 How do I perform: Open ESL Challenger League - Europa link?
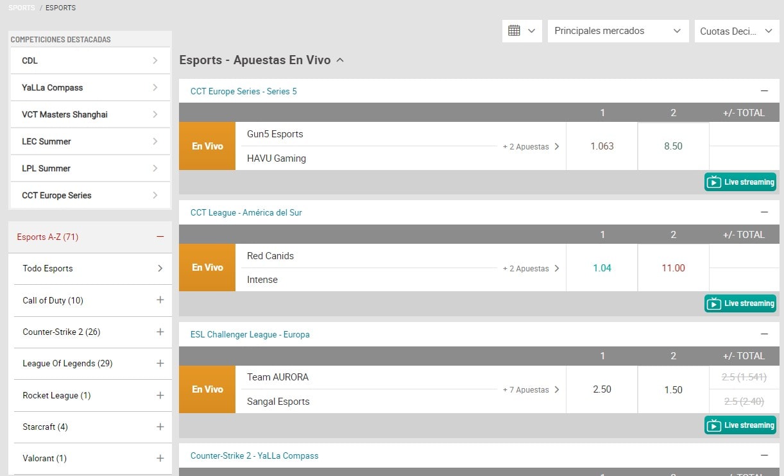click(x=250, y=334)
